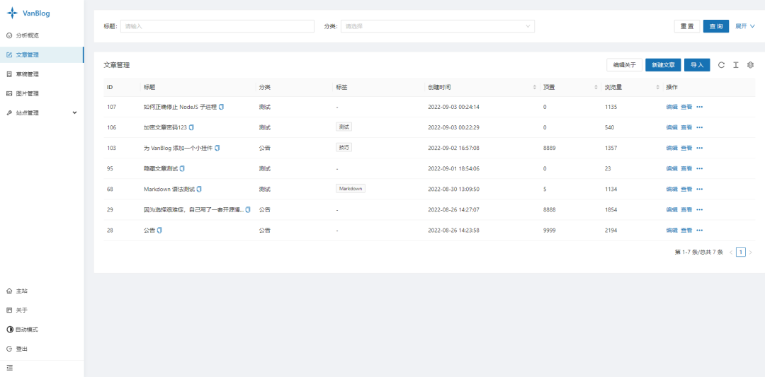Toggle 自动模式 theme switch
This screenshot has height=377, width=765.
pyautogui.click(x=23, y=330)
